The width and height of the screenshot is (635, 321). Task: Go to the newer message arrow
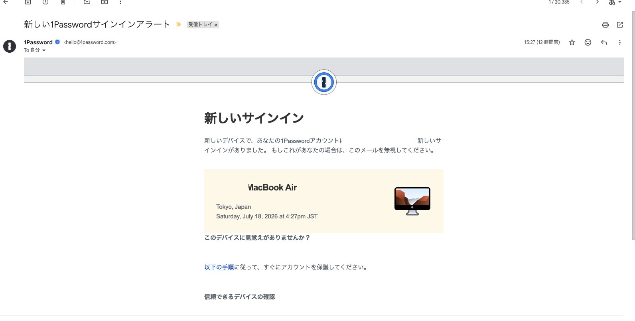tap(582, 2)
